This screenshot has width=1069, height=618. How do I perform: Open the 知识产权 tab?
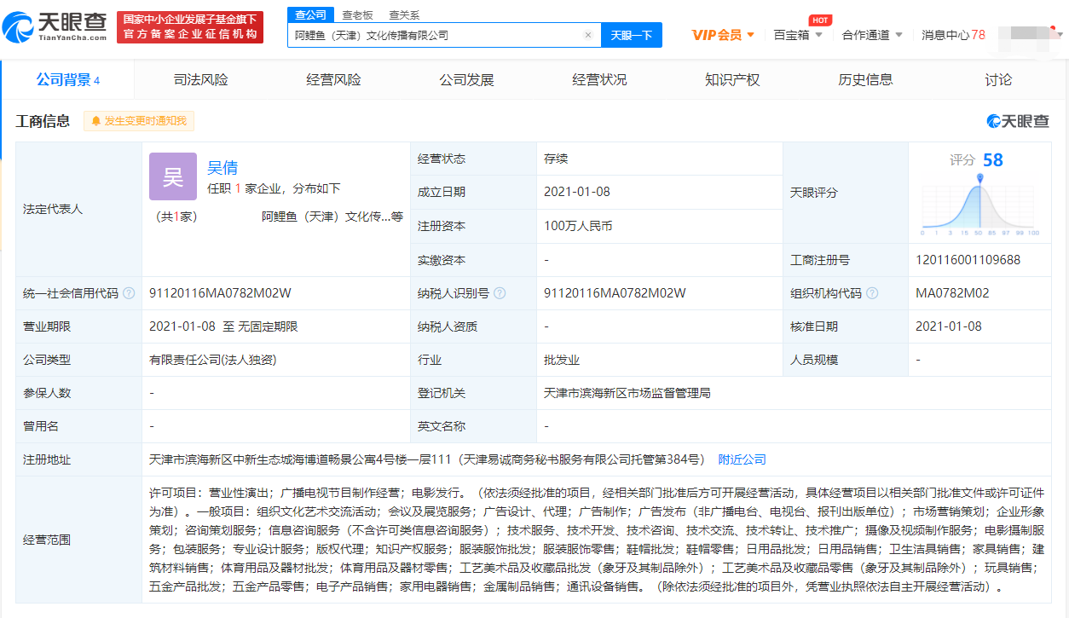(732, 79)
